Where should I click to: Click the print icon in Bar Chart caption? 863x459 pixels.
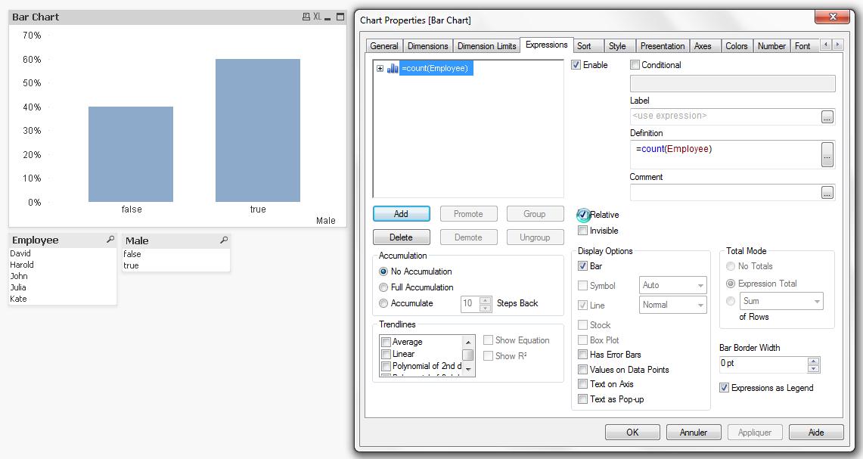[306, 17]
